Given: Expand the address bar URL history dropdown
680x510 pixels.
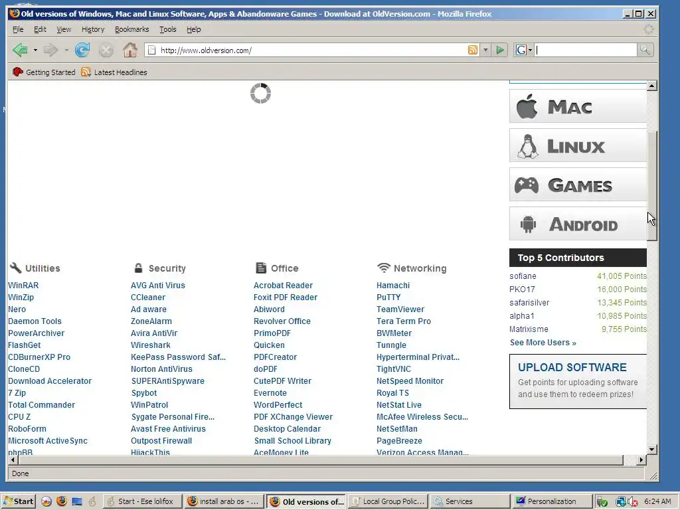Looking at the screenshot, I should pos(485,50).
